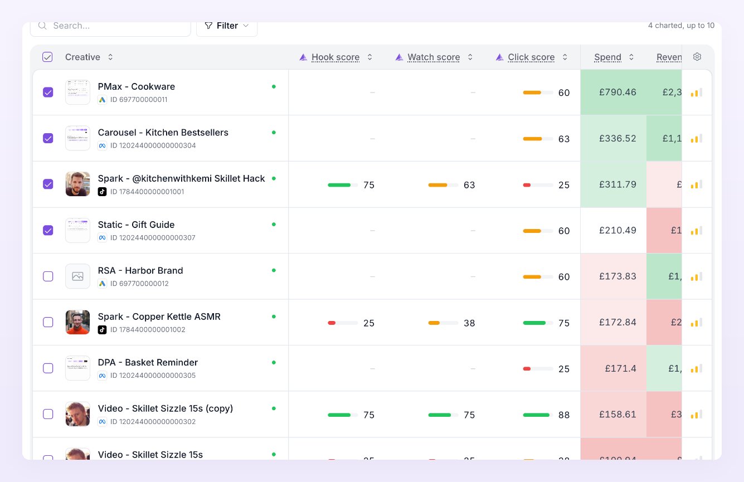744x482 pixels.
Task: Click sort arrows next to Watch score
Action: 470,57
